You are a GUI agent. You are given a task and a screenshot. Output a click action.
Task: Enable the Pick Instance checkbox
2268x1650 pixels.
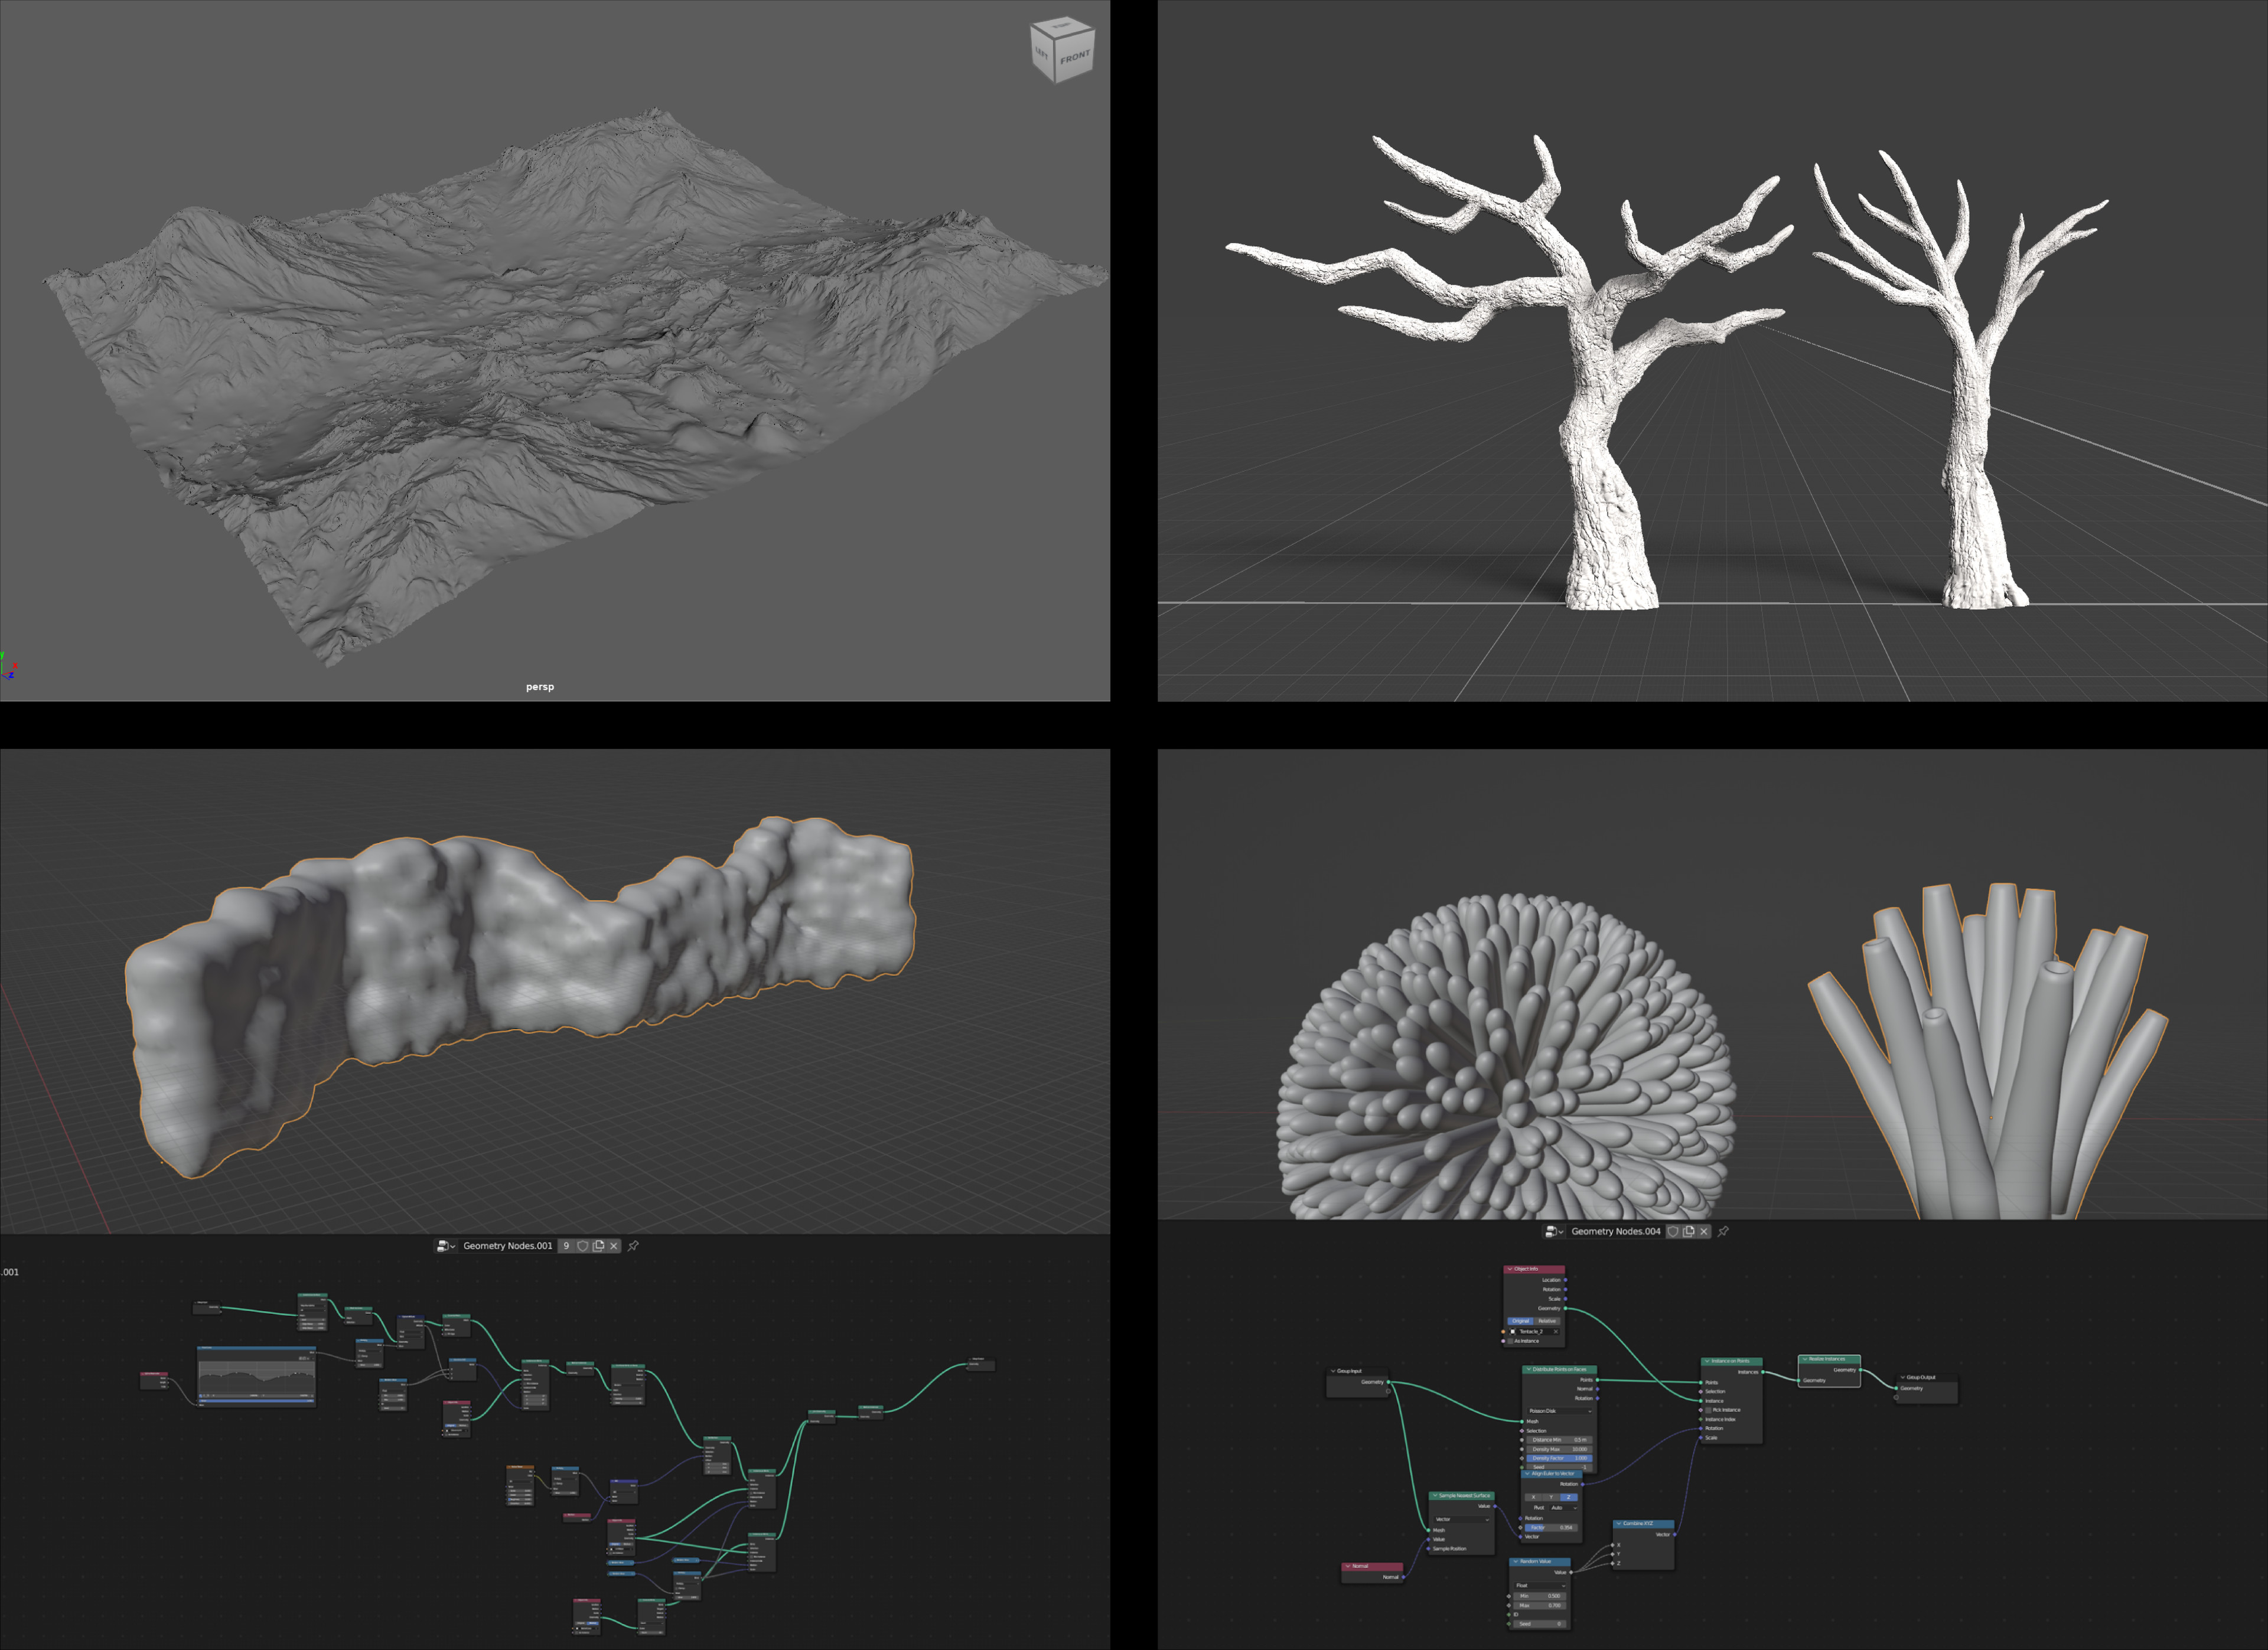[1708, 1410]
